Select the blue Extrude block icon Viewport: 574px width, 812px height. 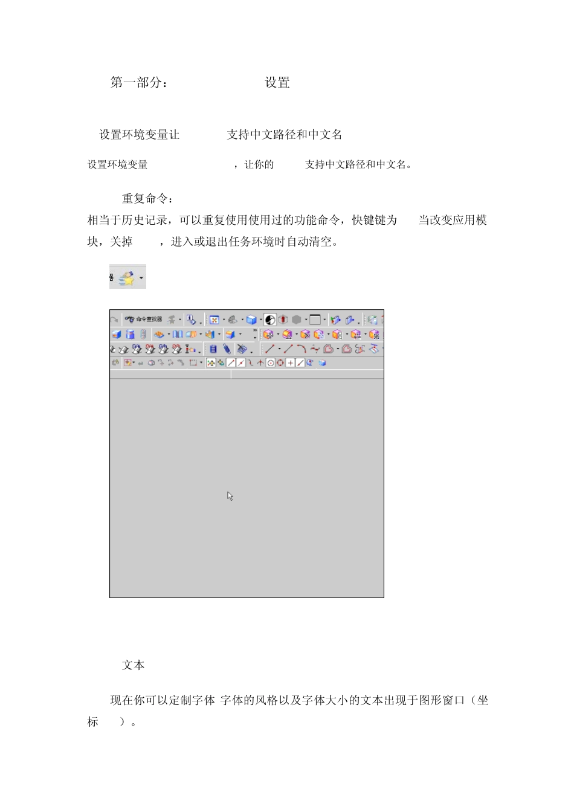[x=117, y=334]
